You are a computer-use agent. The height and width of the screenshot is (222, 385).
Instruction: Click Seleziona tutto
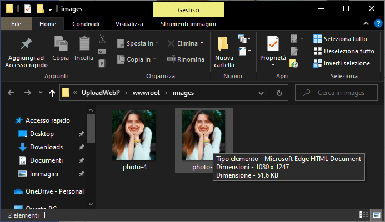pos(340,39)
